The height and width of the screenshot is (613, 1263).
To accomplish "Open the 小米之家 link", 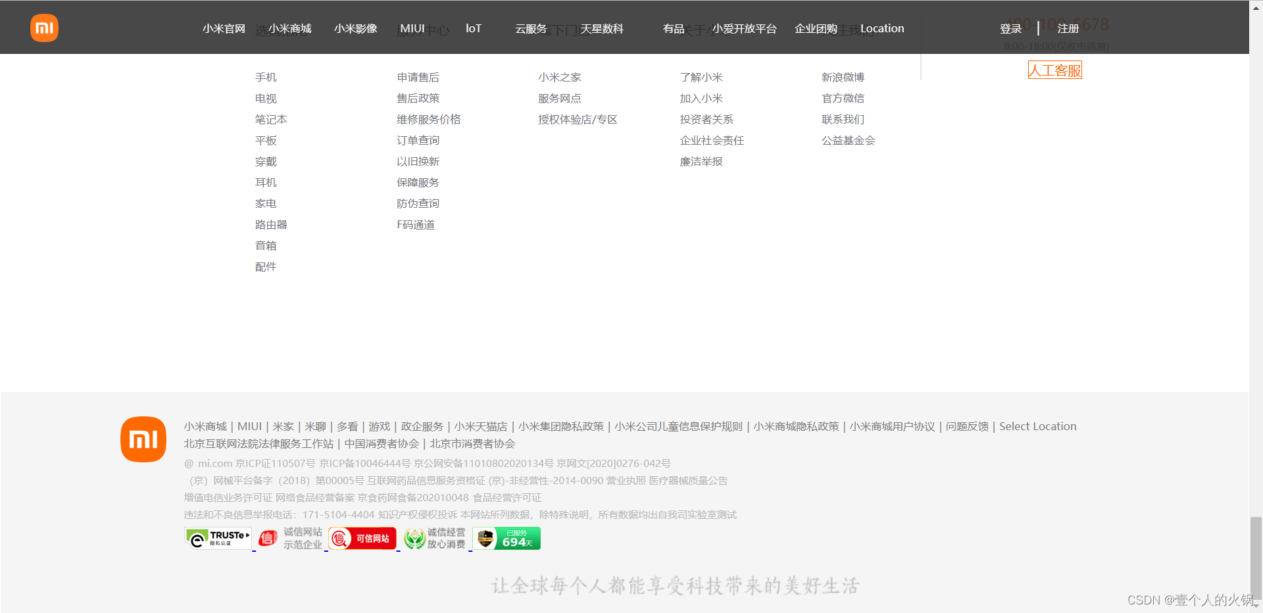I will [560, 78].
